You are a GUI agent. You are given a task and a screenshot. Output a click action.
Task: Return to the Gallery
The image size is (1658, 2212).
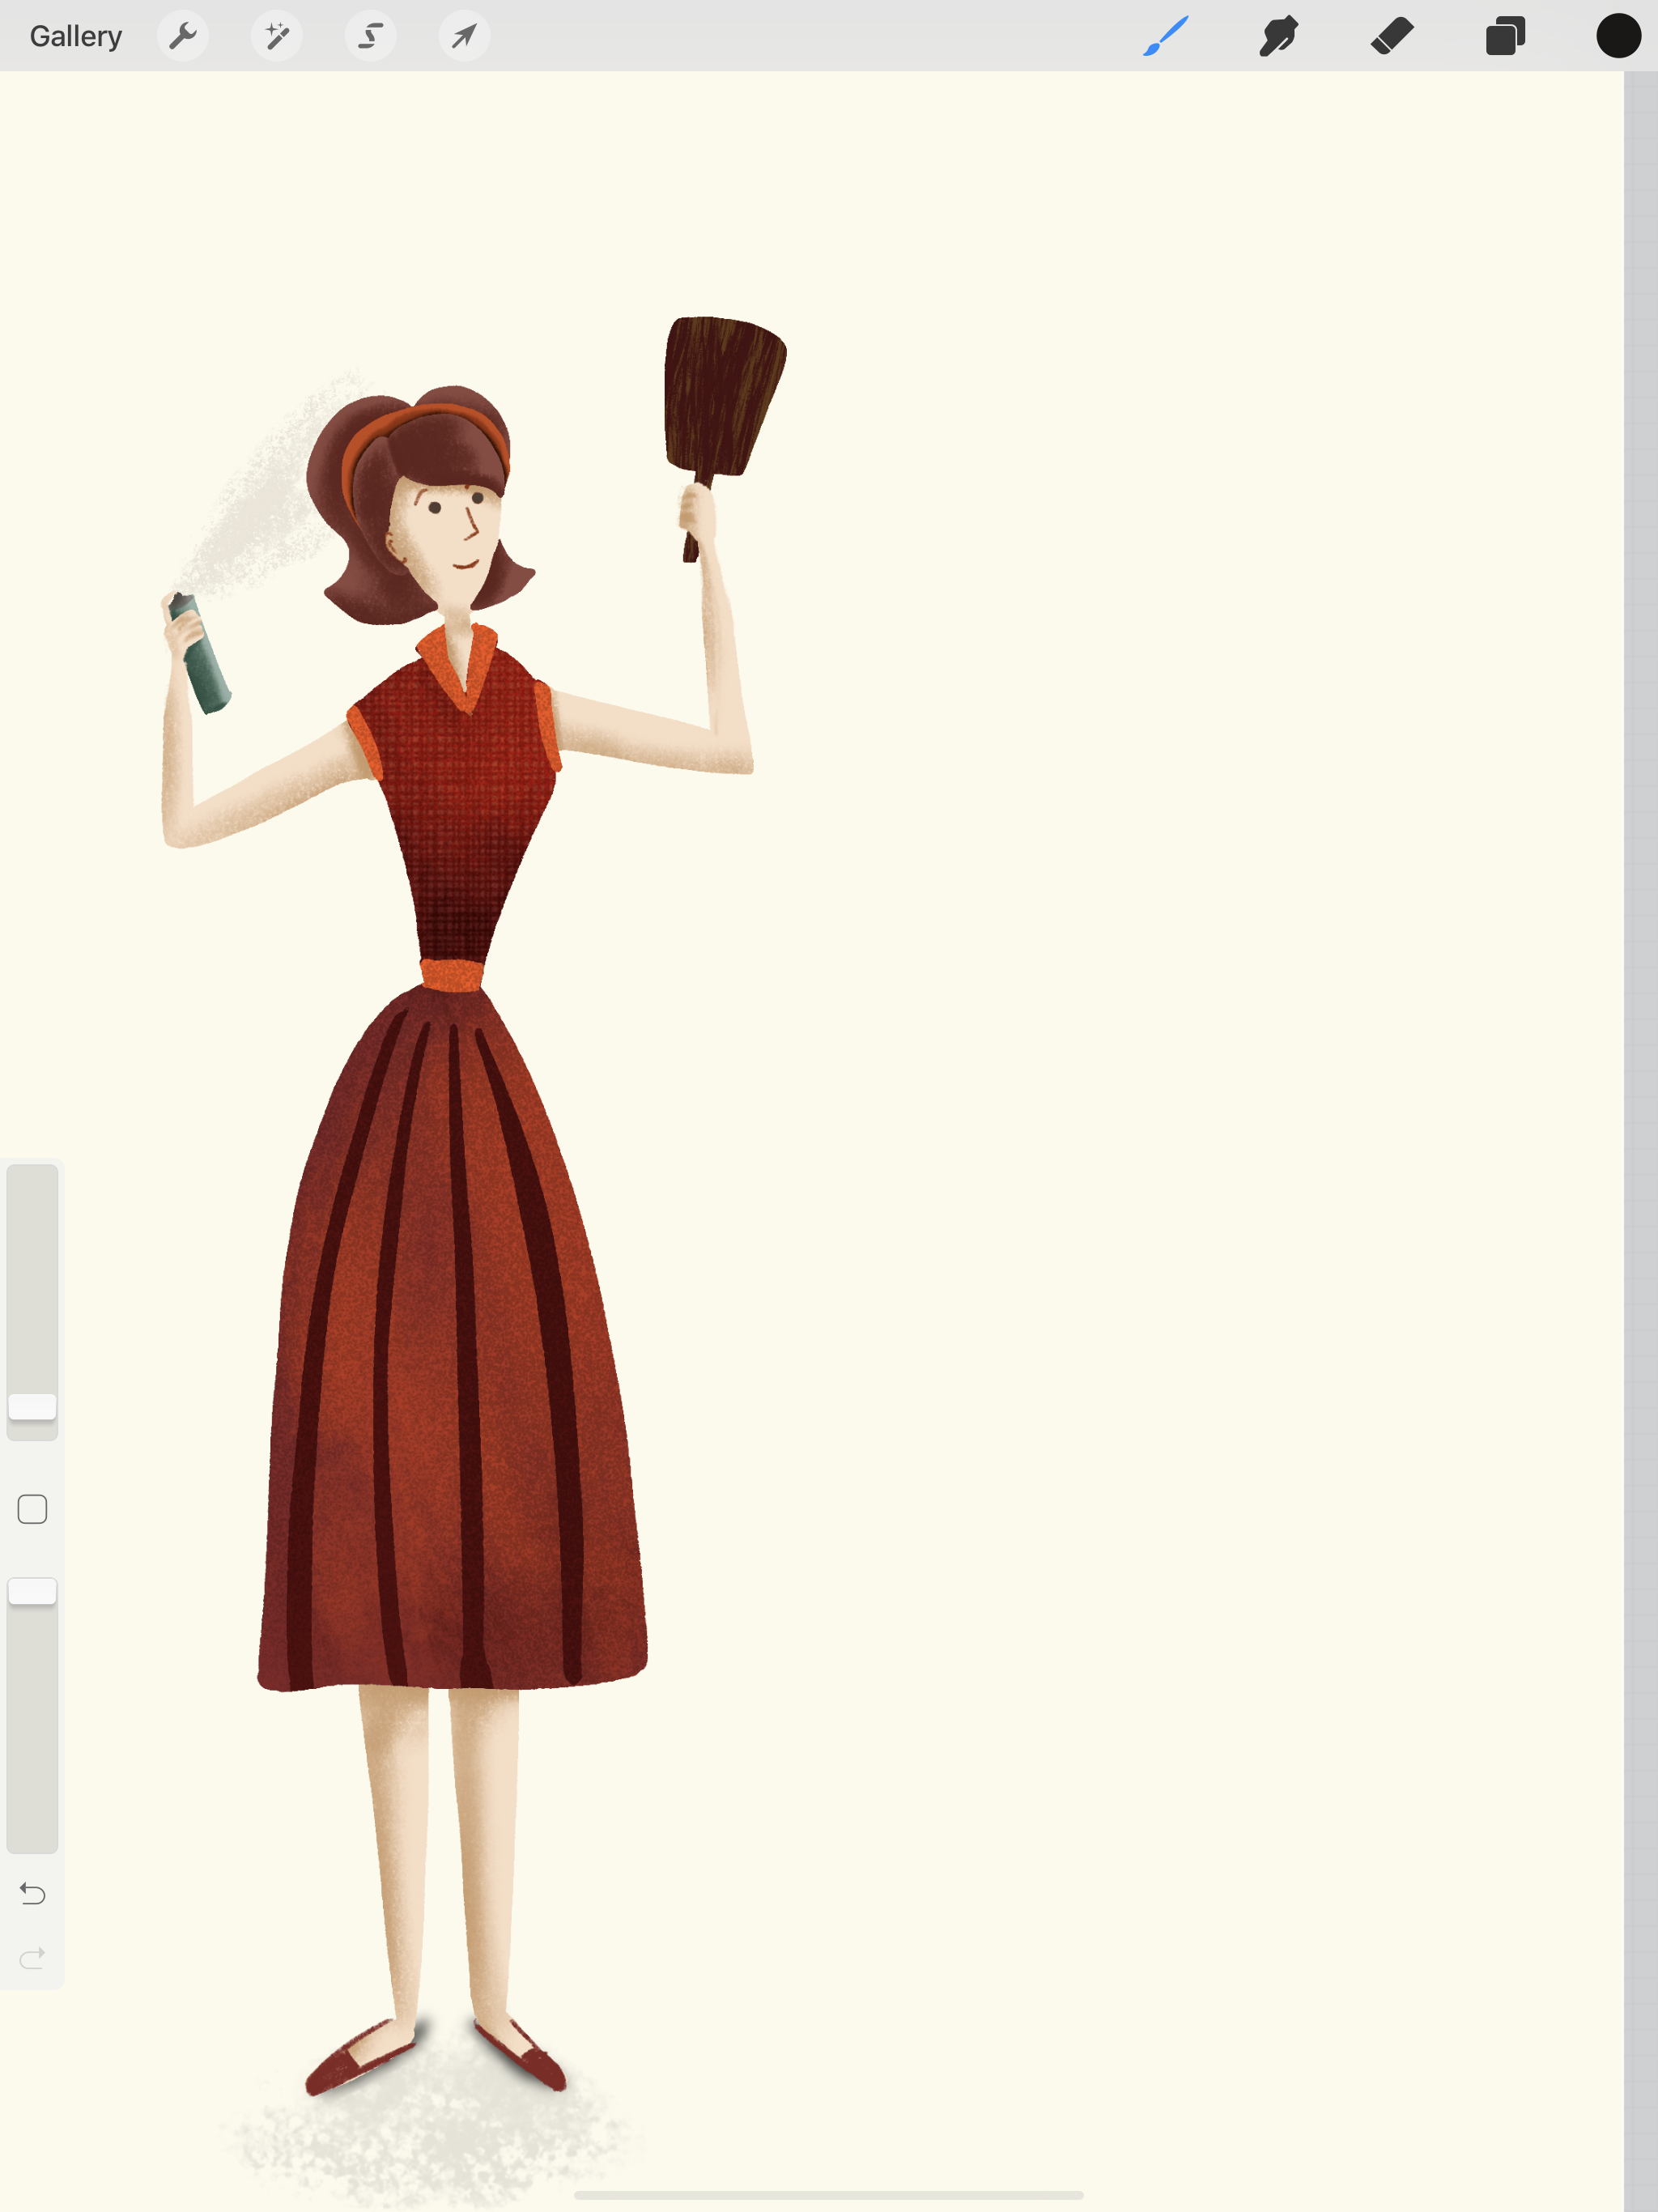[76, 36]
